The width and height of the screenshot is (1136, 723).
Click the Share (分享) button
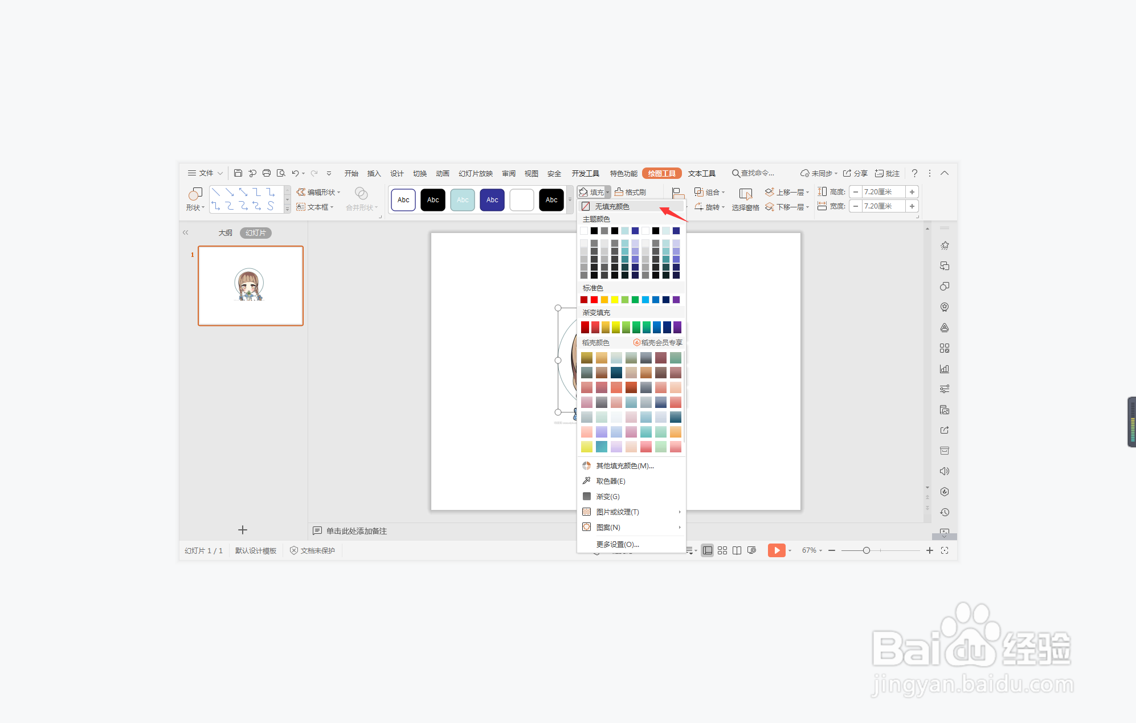[x=855, y=173]
